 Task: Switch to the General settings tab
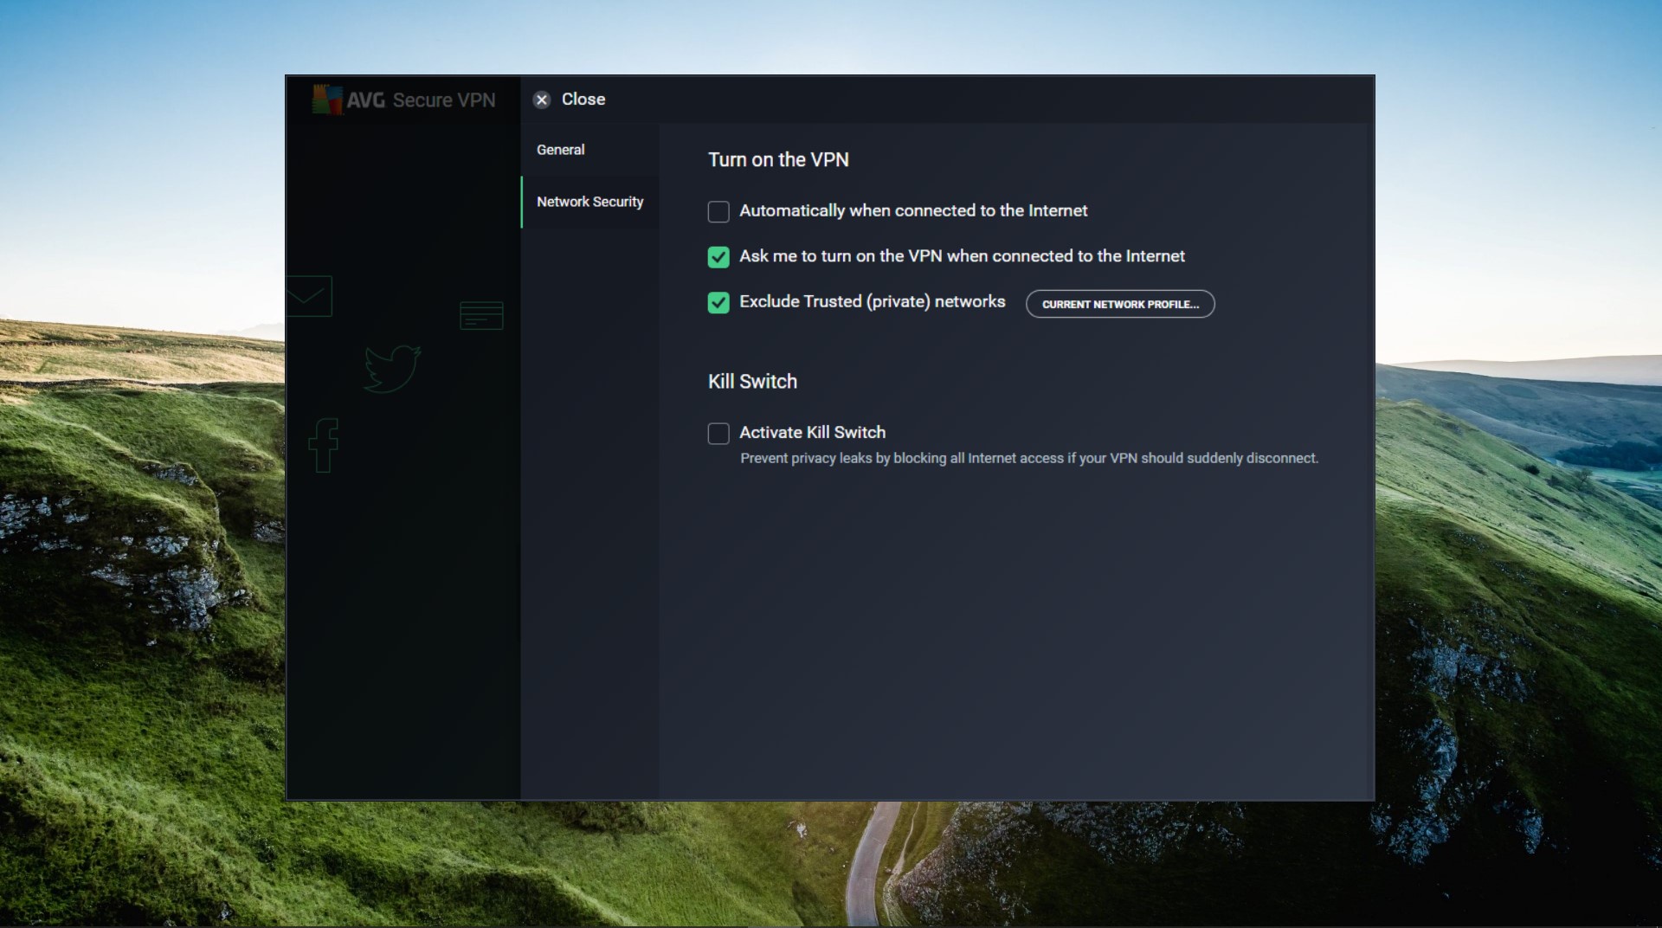pyautogui.click(x=560, y=150)
